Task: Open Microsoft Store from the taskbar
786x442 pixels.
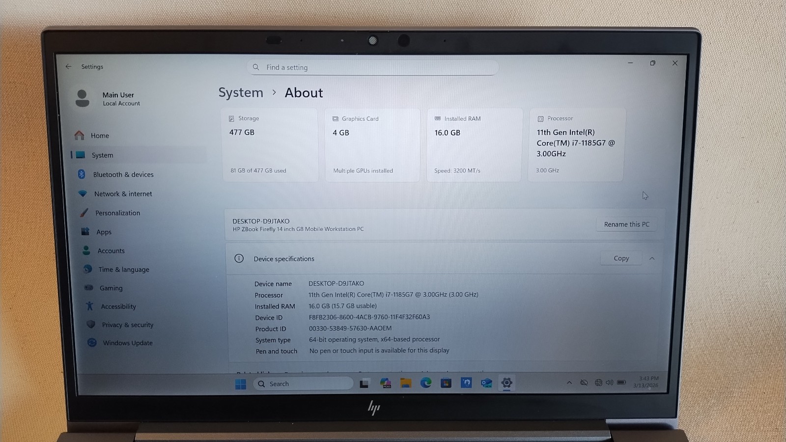Action: [446, 383]
